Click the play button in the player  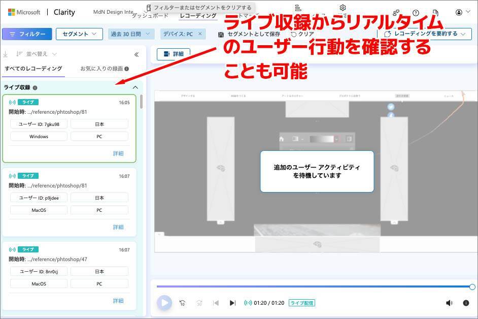164,303
